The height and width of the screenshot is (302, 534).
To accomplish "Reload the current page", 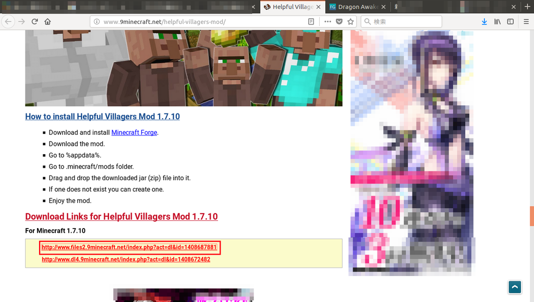I will tap(34, 21).
